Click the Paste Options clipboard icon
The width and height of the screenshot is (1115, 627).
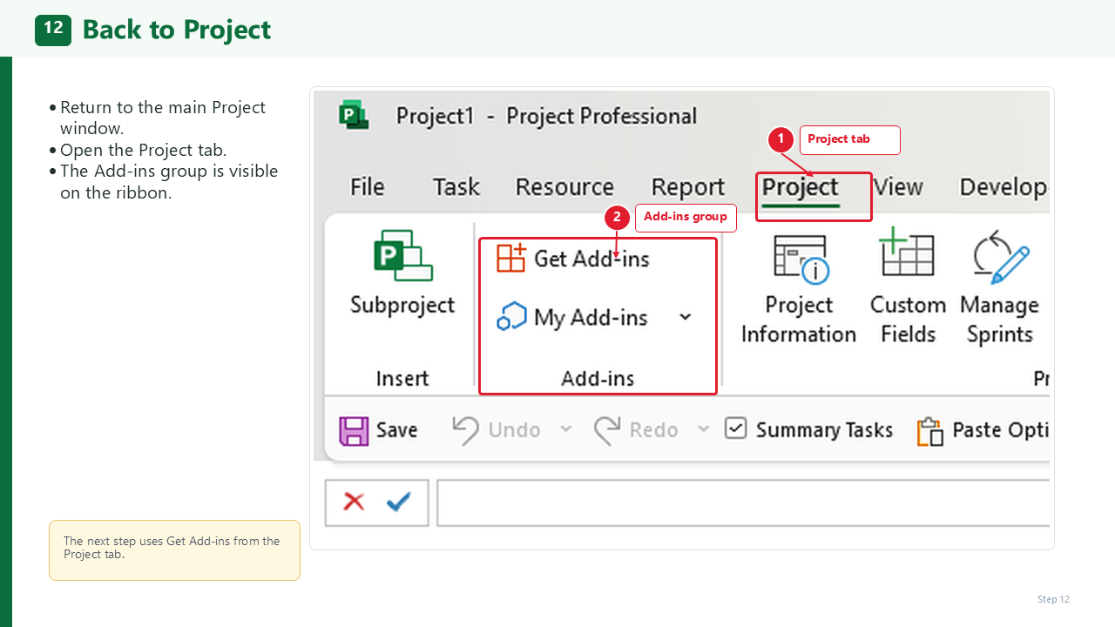click(x=930, y=431)
